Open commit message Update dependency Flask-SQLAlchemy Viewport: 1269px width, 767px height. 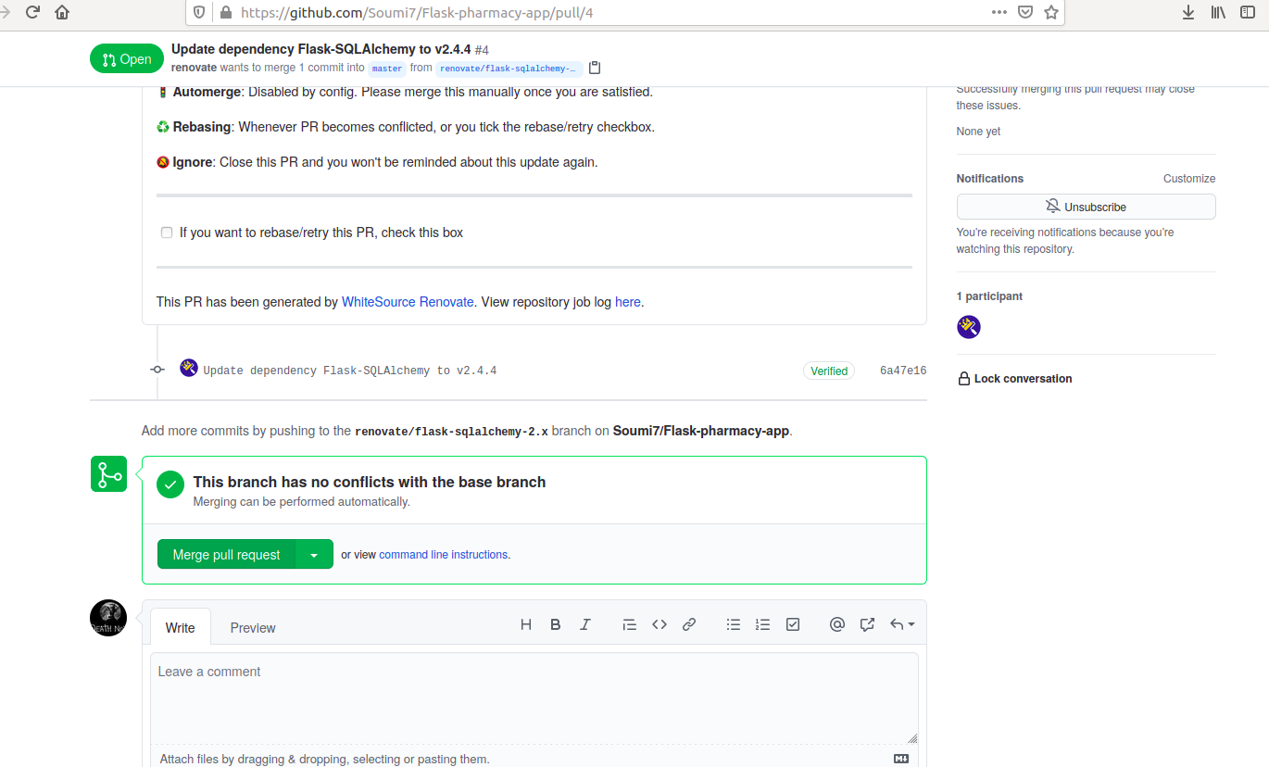(x=350, y=371)
